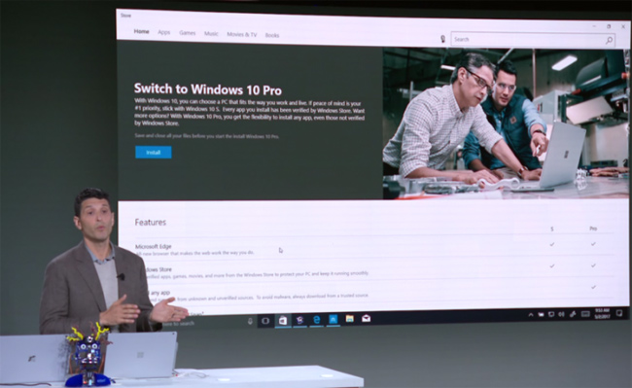The width and height of the screenshot is (632, 388).
Task: Minimize the Store window
Action: coord(594,26)
